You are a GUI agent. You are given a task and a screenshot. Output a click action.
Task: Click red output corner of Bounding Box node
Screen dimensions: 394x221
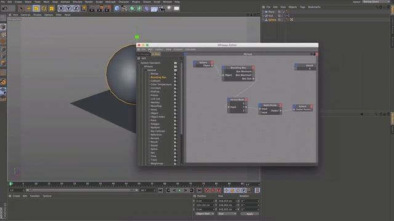click(254, 68)
